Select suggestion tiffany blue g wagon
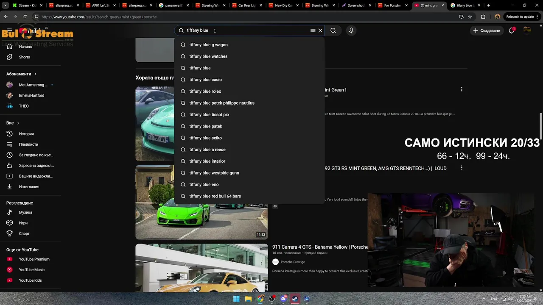This screenshot has height=305, width=543. point(249,44)
